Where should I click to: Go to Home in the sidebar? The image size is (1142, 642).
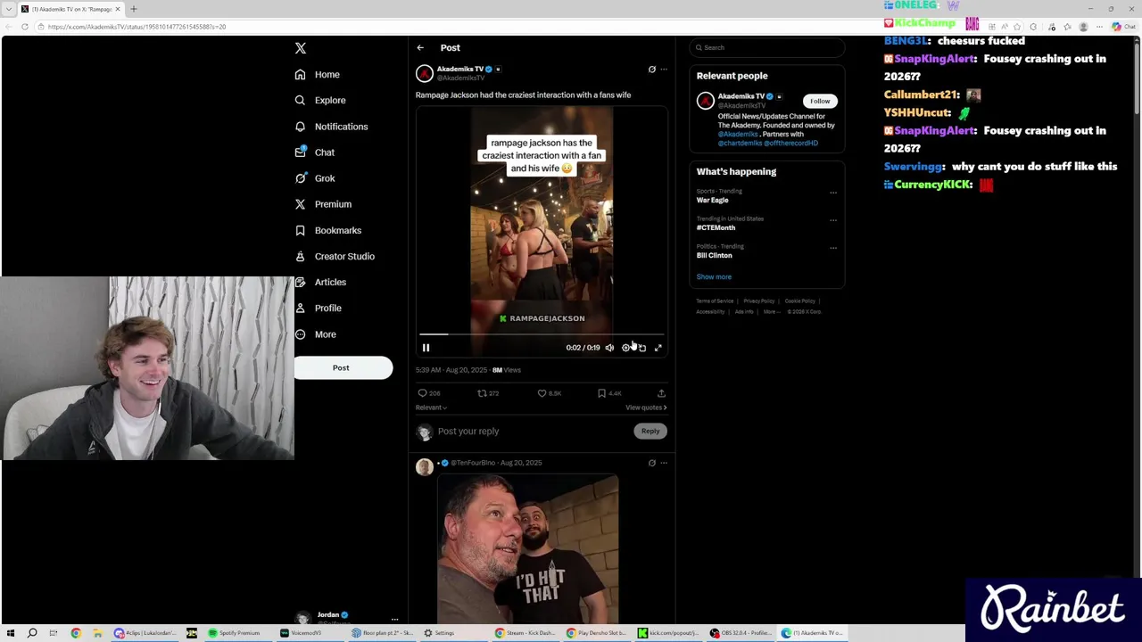(x=318, y=75)
